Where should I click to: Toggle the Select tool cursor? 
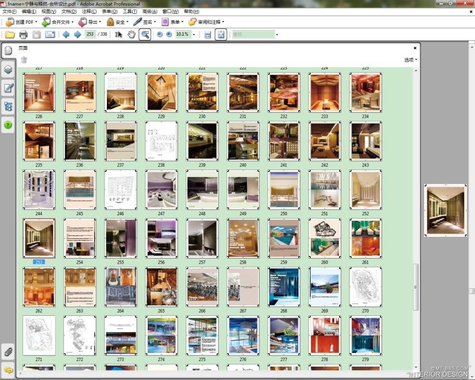point(118,34)
